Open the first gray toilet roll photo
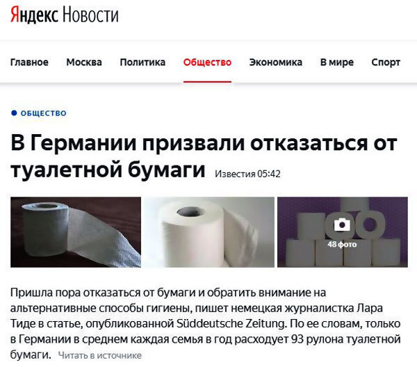 point(76,232)
